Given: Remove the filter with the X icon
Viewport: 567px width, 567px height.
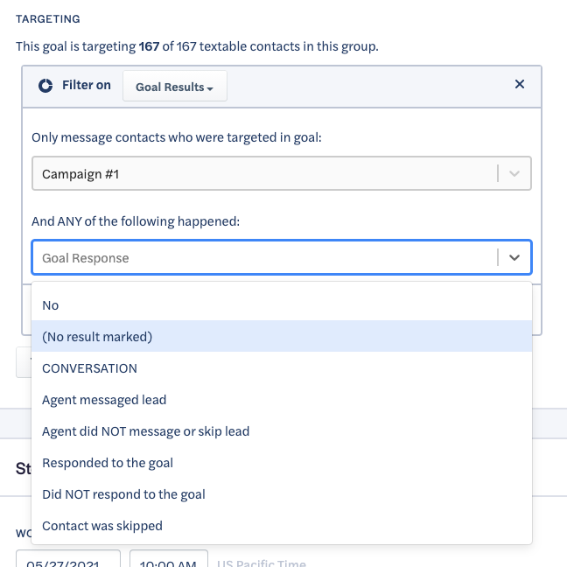Looking at the screenshot, I should (x=520, y=84).
